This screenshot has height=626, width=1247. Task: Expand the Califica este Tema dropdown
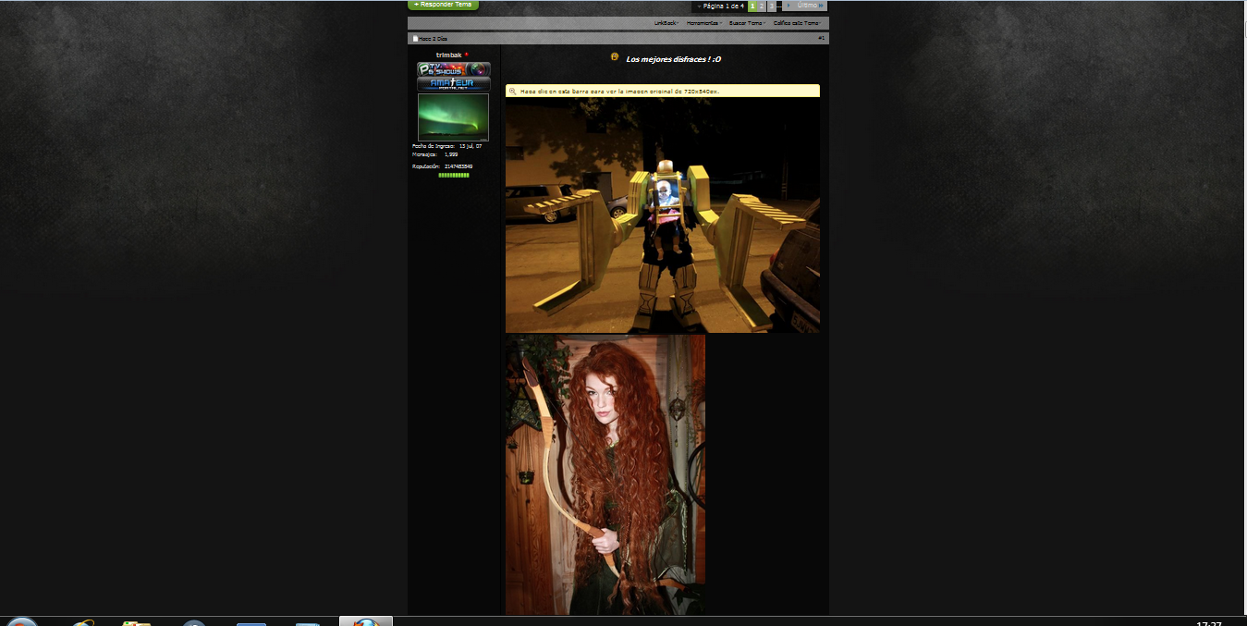coord(797,23)
